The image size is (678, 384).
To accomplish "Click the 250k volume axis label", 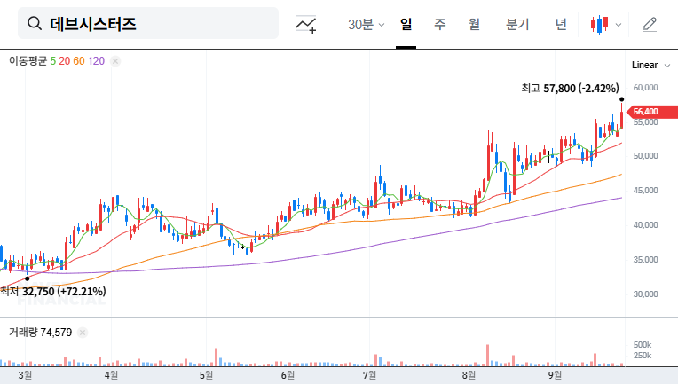I will [643, 356].
